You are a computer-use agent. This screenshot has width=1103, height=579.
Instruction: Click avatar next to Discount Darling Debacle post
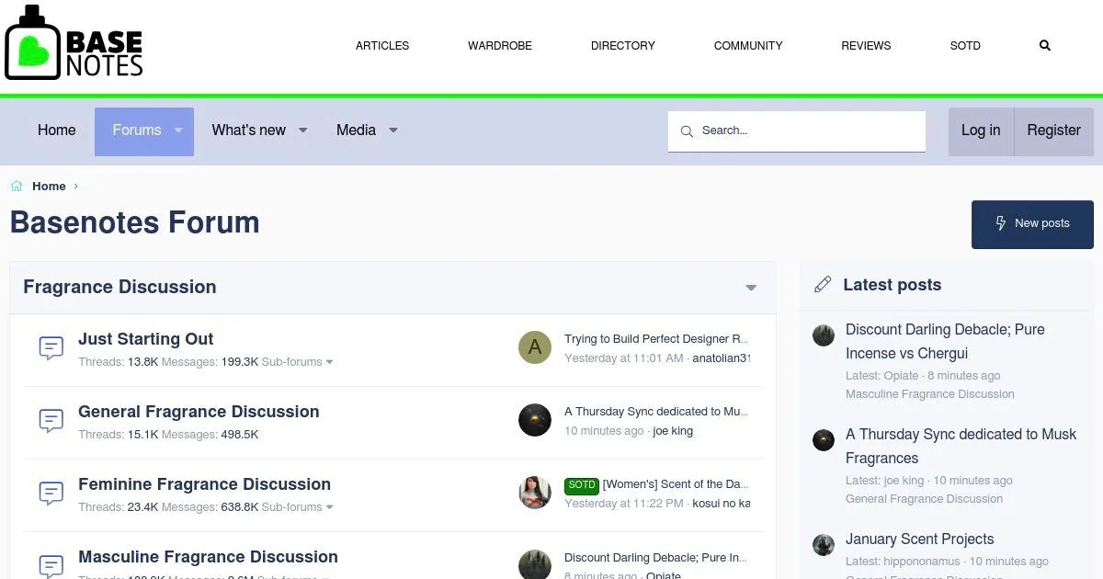(x=824, y=335)
